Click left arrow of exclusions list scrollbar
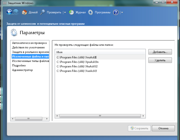180x140 pixels. (x=57, y=116)
